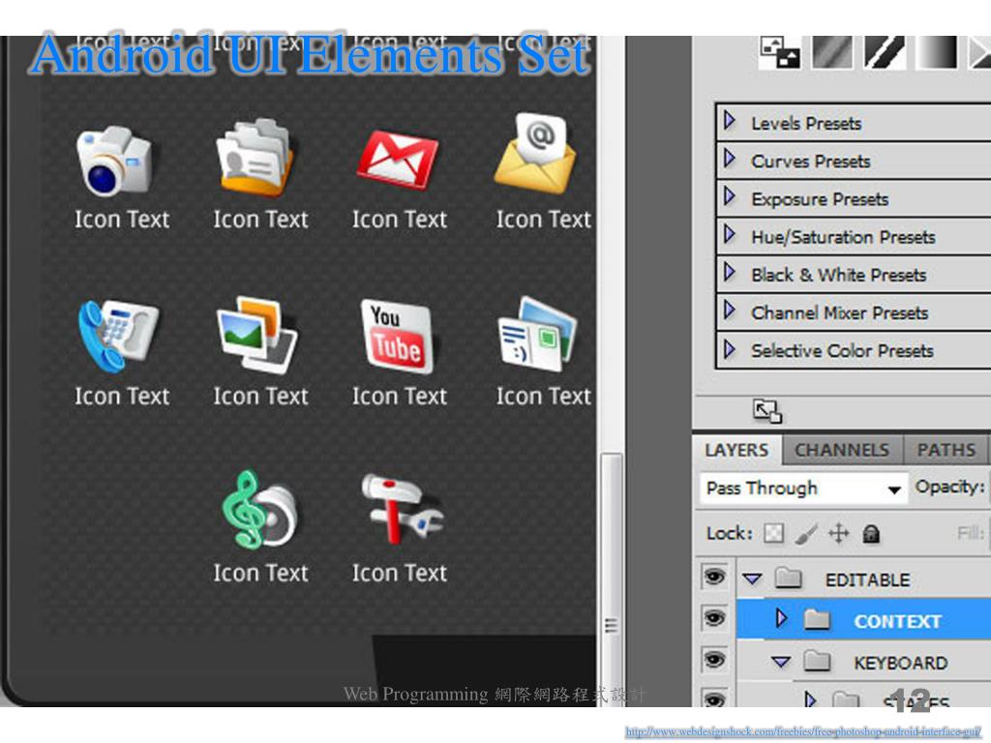Click the Curves Presets label

point(811,162)
